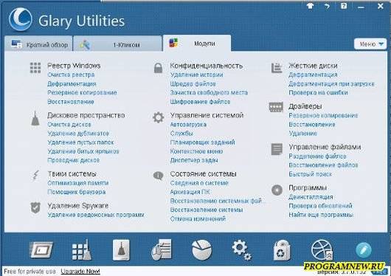
Task: Open Дефрагментация under Реестр Windows
Action: tap(72, 84)
